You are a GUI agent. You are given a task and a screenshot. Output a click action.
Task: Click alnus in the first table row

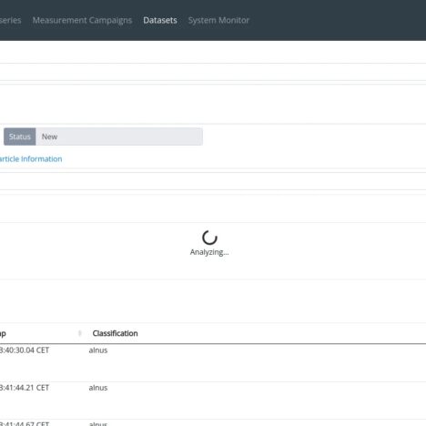point(98,350)
